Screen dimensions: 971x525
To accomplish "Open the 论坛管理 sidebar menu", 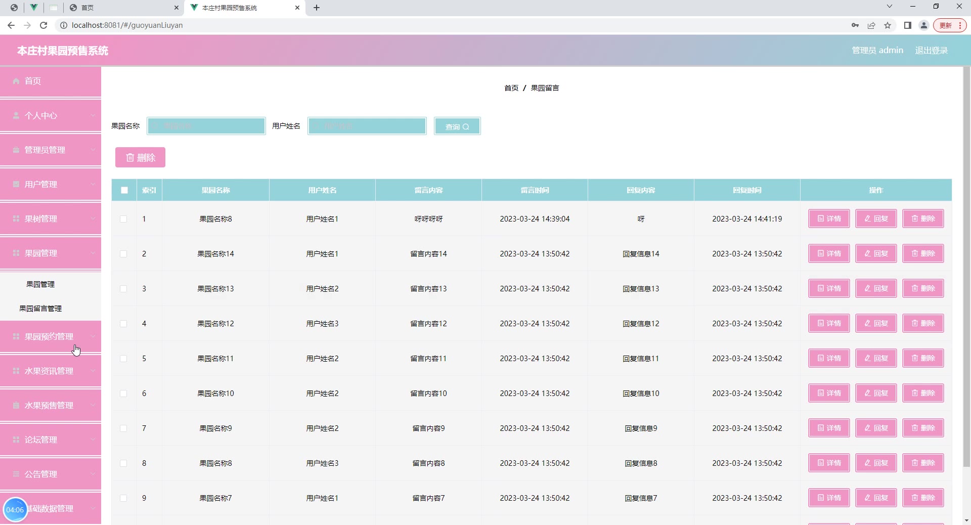I will pyautogui.click(x=51, y=440).
